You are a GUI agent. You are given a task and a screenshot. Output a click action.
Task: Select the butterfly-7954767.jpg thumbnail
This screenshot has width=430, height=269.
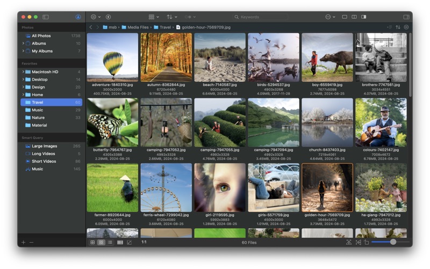click(x=112, y=123)
